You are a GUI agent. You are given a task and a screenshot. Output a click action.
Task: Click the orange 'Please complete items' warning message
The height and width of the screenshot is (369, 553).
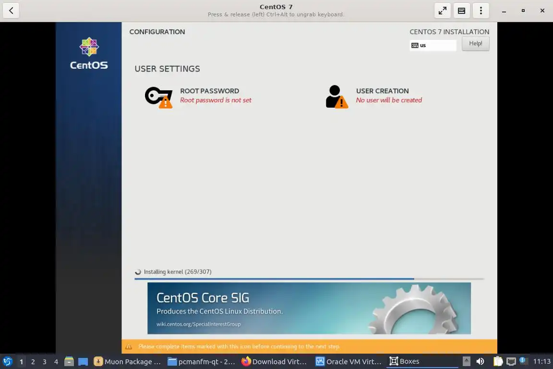[x=239, y=347]
